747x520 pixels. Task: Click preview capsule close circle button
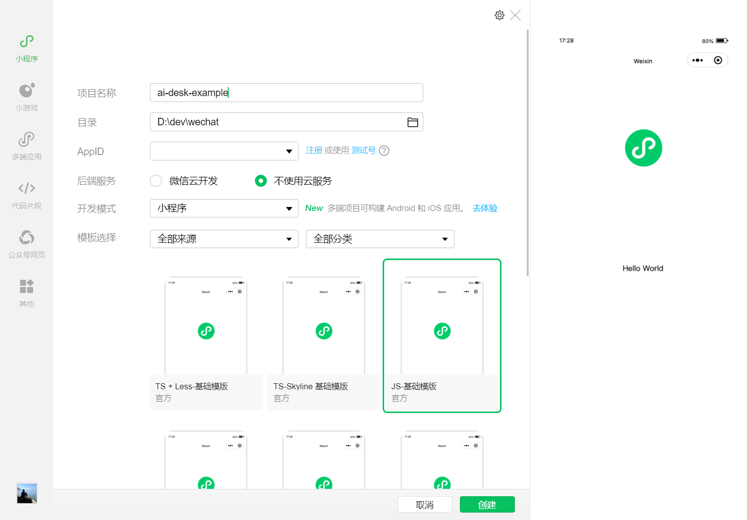point(718,60)
